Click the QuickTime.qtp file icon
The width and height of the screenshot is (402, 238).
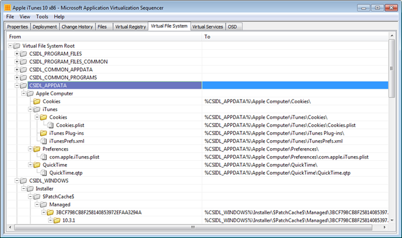[44, 173]
